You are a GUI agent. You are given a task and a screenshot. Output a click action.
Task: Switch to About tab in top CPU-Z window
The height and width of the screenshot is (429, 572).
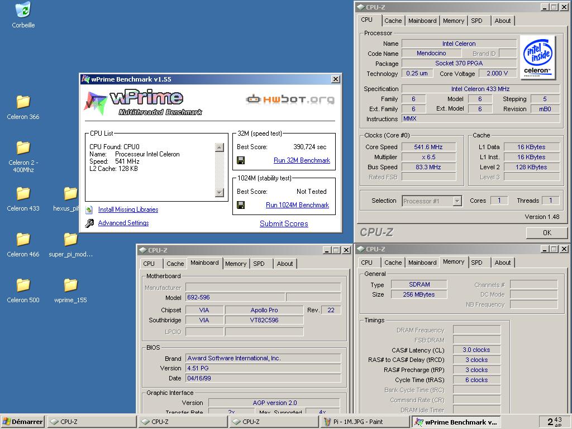[x=502, y=21]
